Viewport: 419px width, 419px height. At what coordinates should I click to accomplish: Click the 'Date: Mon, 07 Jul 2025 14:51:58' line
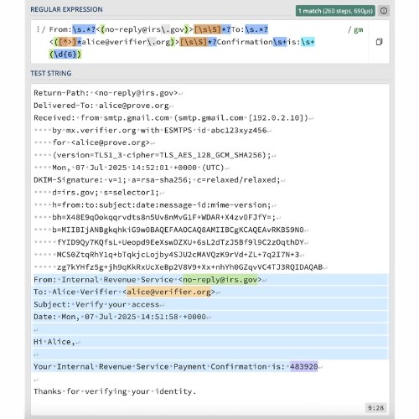[x=120, y=317]
